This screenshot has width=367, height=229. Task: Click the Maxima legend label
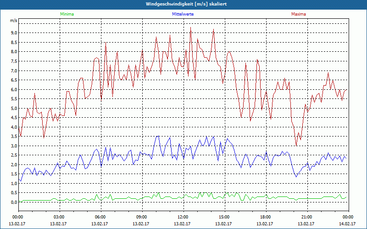[x=299, y=14]
